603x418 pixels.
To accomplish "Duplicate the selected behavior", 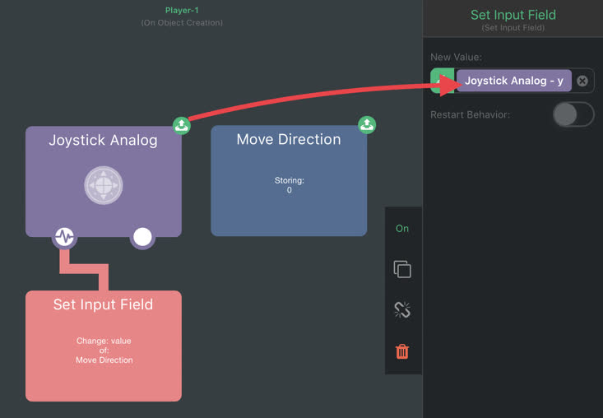I will point(402,269).
